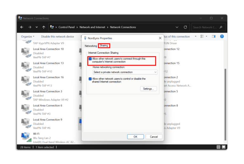Click VeePN-TAP #10 label
The image size is (244, 164).
coord(43,72)
